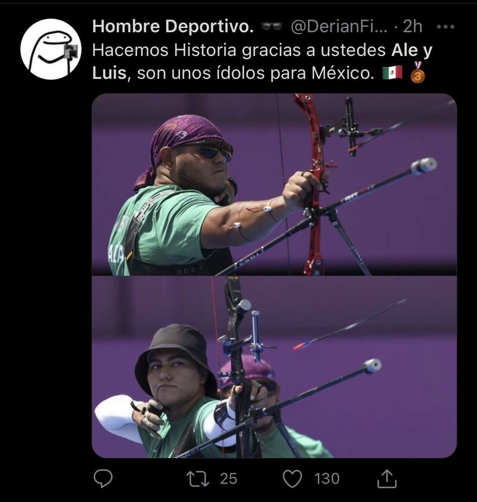This screenshot has height=502, width=477.
Task: Click the display name Hombre Deportivo
Action: [173, 27]
